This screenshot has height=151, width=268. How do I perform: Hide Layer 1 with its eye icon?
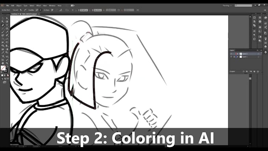[x=231, y=57]
